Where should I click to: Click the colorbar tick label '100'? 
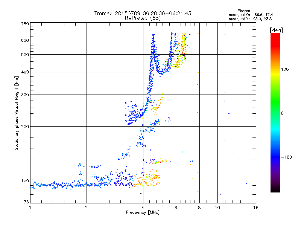(285, 69)
